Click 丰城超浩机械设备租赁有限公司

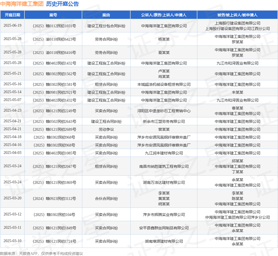pyautogui.click(x=164, y=84)
